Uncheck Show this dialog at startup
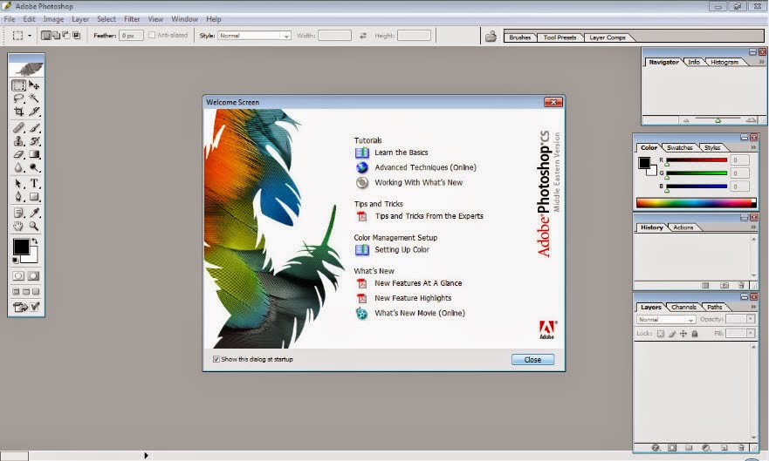This screenshot has height=461, width=769. [216, 359]
